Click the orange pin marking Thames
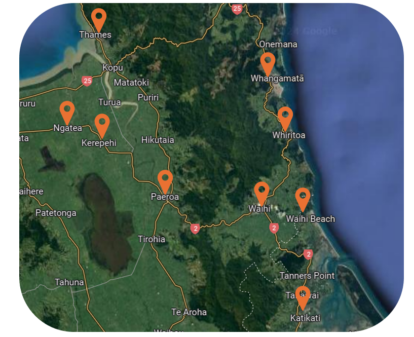The height and width of the screenshot is (337, 414). pos(99,20)
